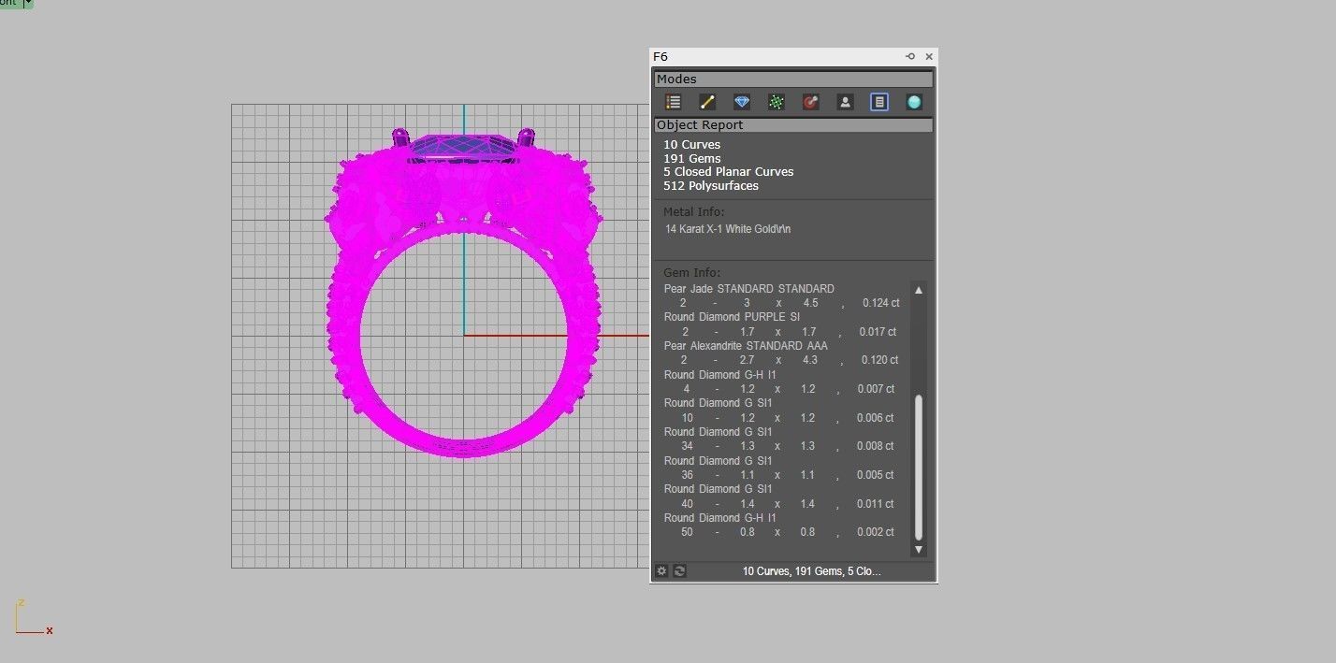The width and height of the screenshot is (1336, 663).
Task: Open F6 panel settings gear
Action: [661, 570]
